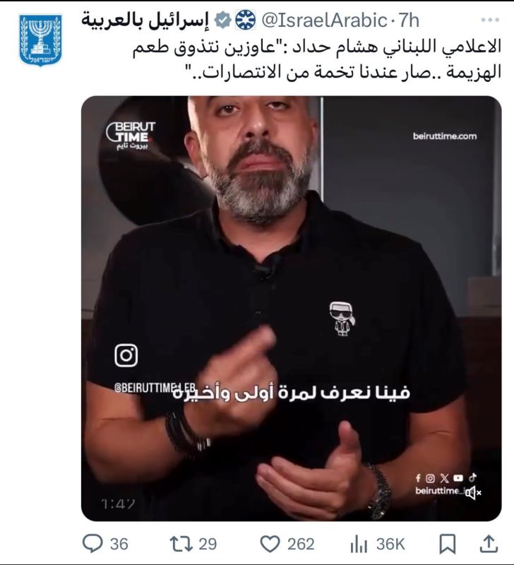Click the 1:42 video duration label
Screen dimensions: 514x565
click(118, 504)
